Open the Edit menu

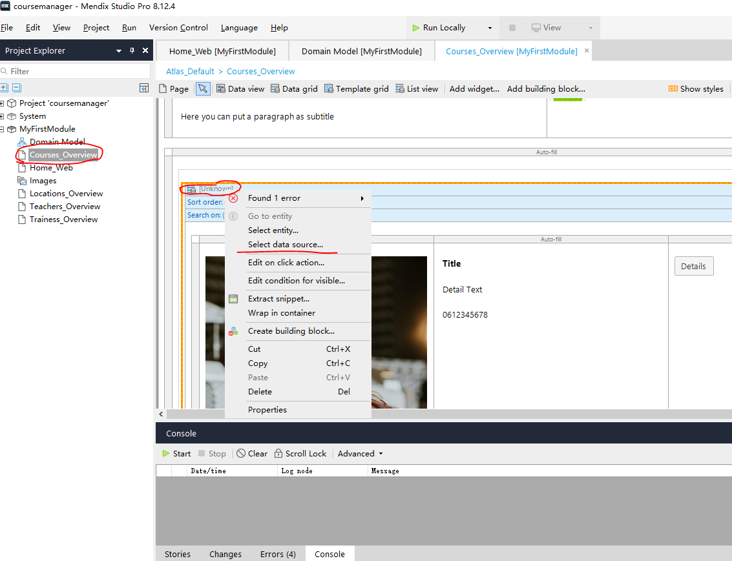(33, 28)
